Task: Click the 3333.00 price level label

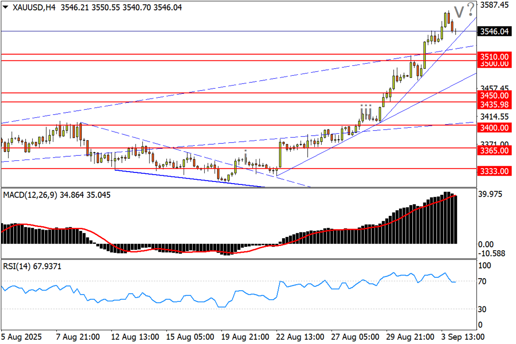Action: click(x=494, y=171)
